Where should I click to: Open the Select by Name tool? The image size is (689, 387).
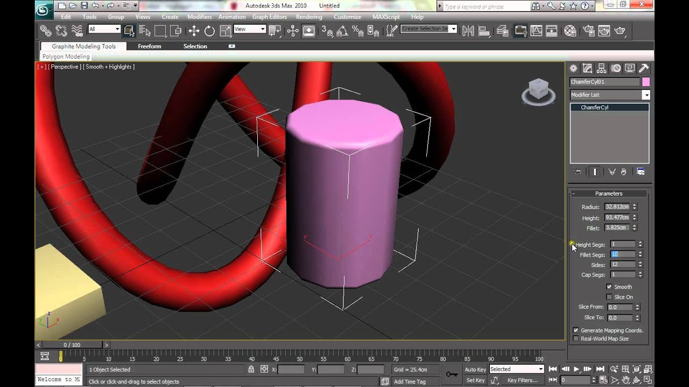coord(144,31)
